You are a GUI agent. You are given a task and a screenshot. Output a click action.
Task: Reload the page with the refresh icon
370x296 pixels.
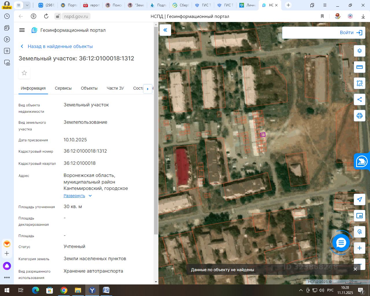pos(46,16)
